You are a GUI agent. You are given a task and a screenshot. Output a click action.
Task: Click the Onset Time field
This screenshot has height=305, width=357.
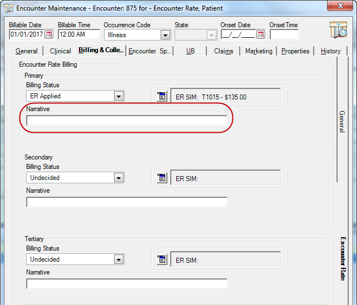point(284,34)
